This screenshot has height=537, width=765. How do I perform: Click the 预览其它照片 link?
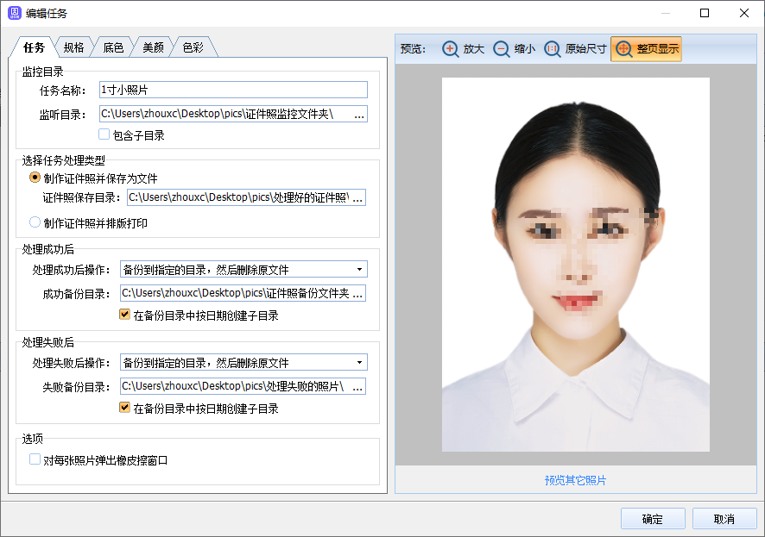coord(575,480)
